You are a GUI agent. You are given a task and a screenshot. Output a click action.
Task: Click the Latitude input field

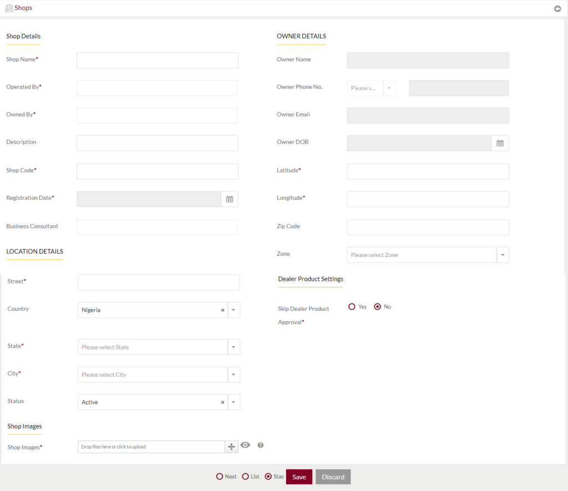428,171
